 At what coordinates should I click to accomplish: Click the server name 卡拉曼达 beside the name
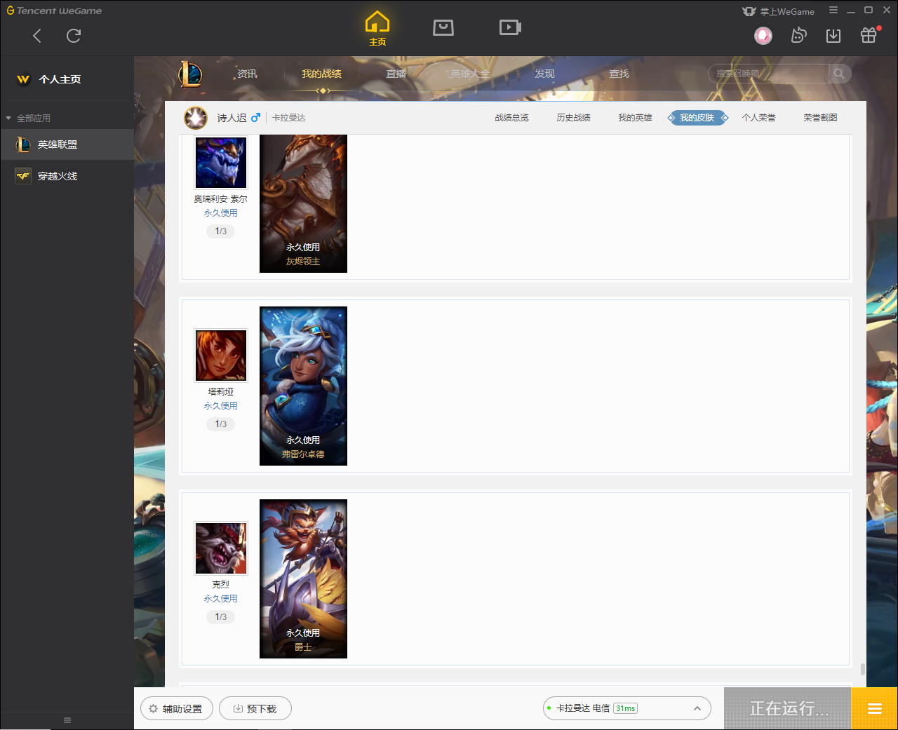coord(289,118)
